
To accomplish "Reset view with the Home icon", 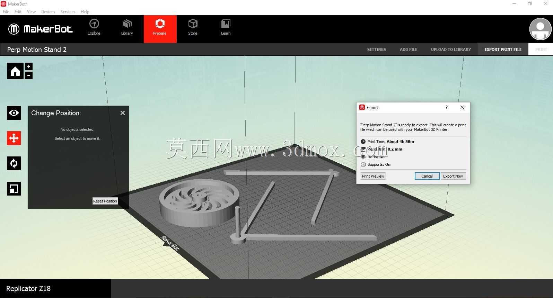I will (x=15, y=71).
